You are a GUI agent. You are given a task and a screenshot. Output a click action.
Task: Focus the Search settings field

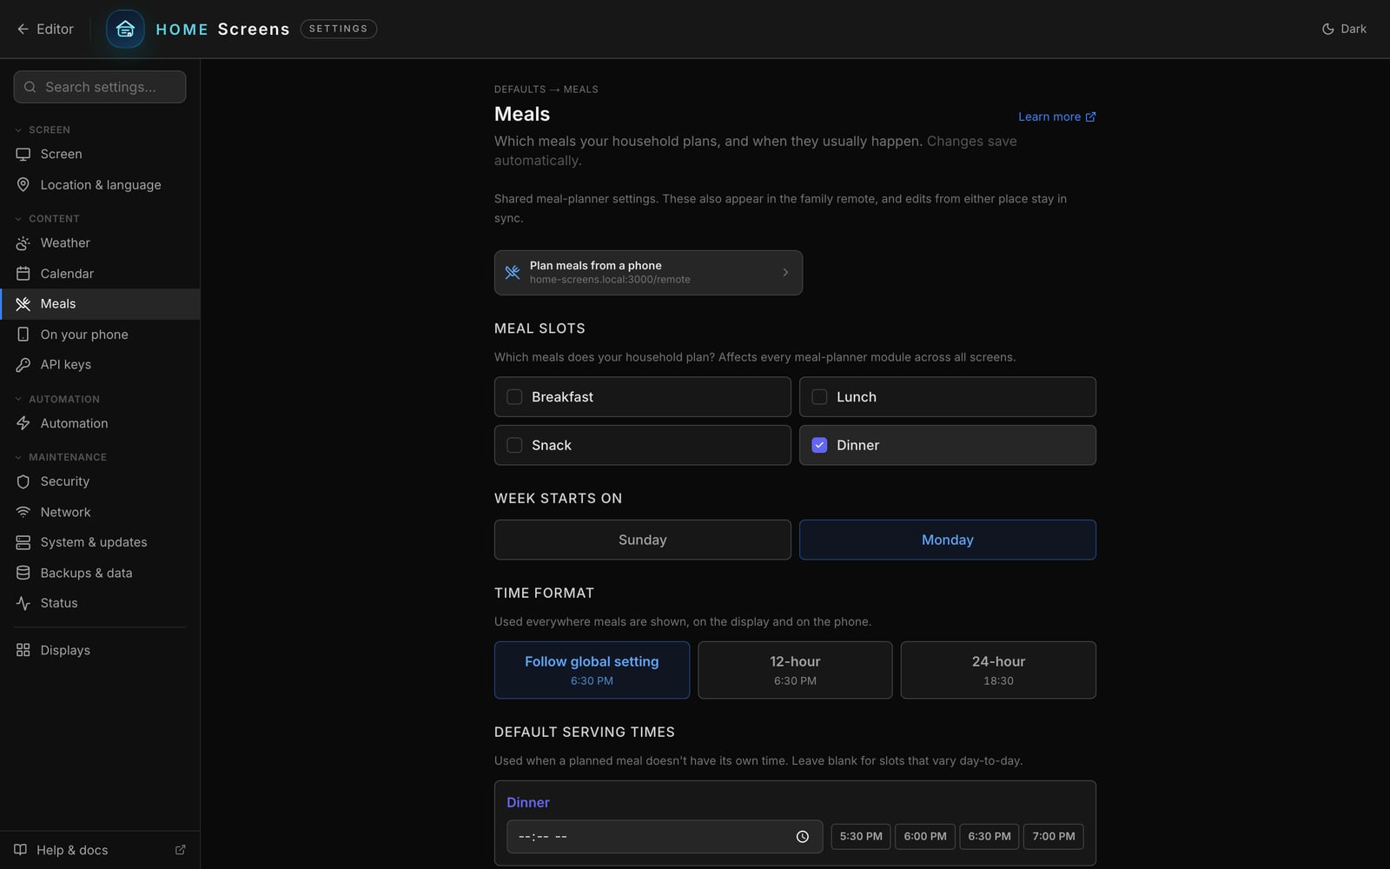point(100,87)
